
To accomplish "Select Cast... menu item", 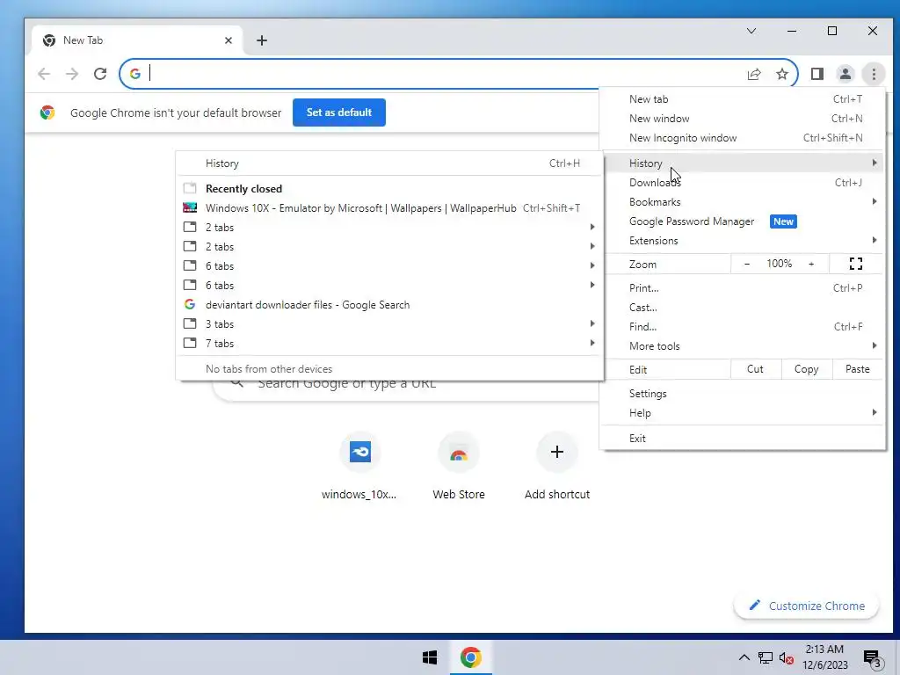I will coord(742,308).
